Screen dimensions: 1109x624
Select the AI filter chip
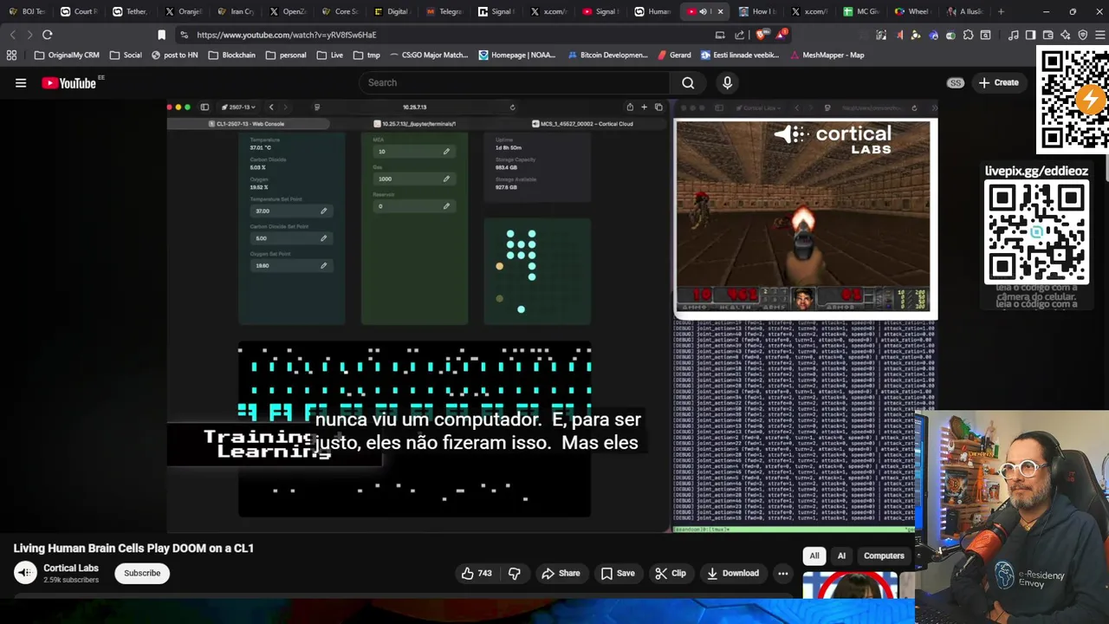coord(841,556)
